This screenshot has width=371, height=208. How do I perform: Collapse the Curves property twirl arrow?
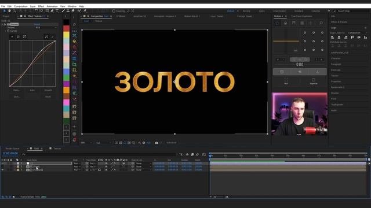6,31
